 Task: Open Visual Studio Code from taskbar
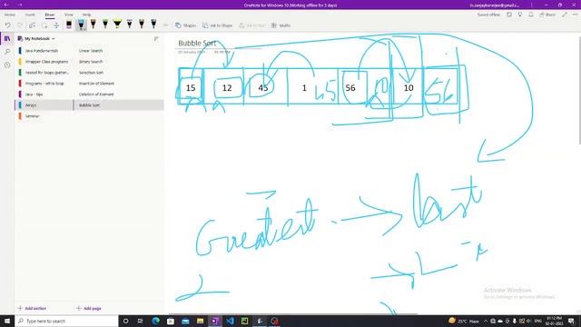click(x=230, y=321)
